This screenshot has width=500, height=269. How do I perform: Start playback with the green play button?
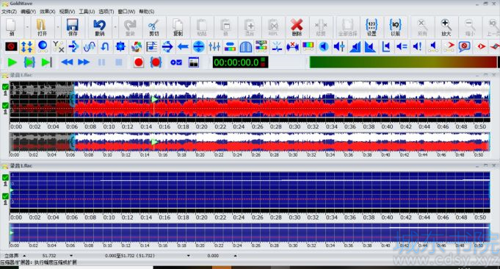[12, 62]
